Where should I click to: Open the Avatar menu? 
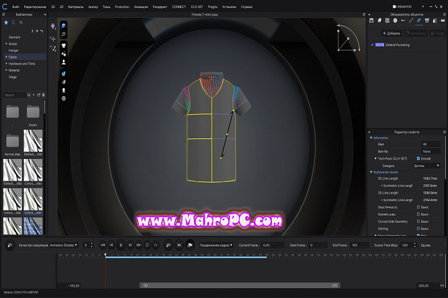[x=93, y=7]
